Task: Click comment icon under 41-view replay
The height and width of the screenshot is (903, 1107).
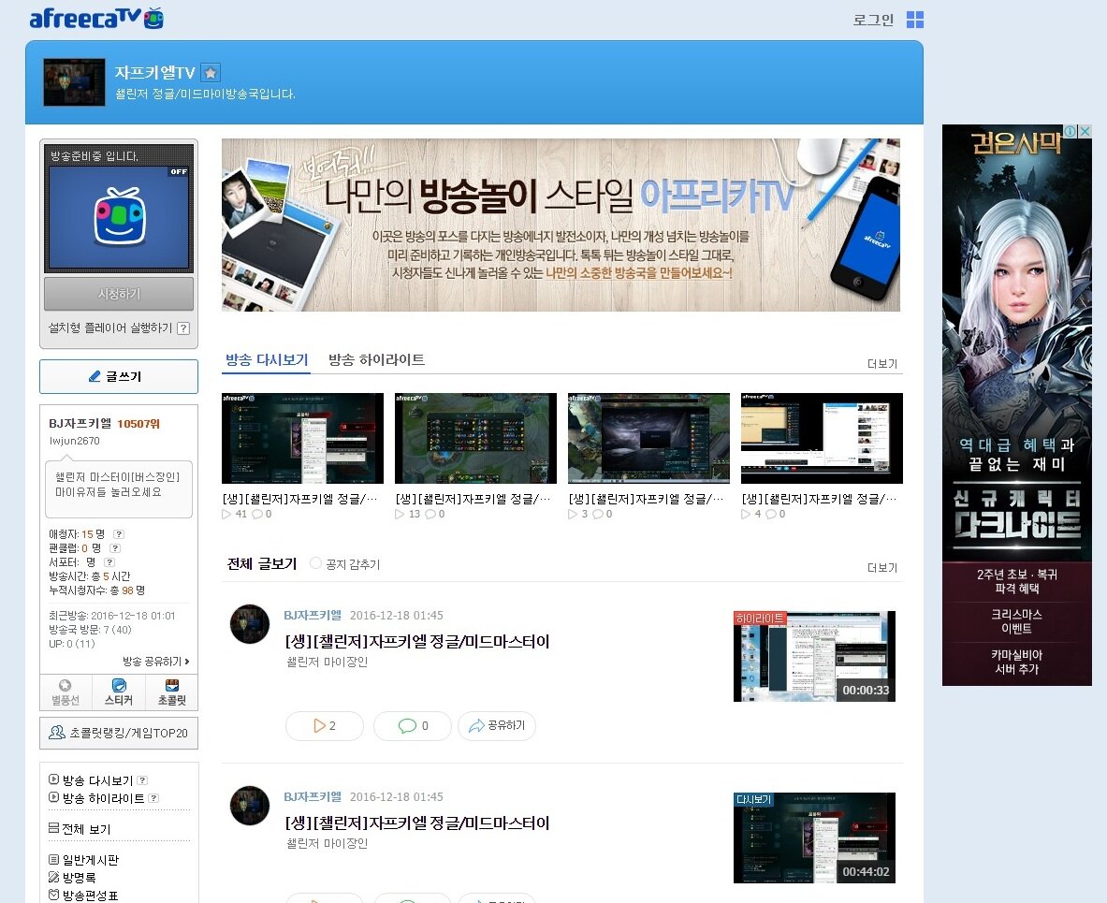Action: pos(257,514)
